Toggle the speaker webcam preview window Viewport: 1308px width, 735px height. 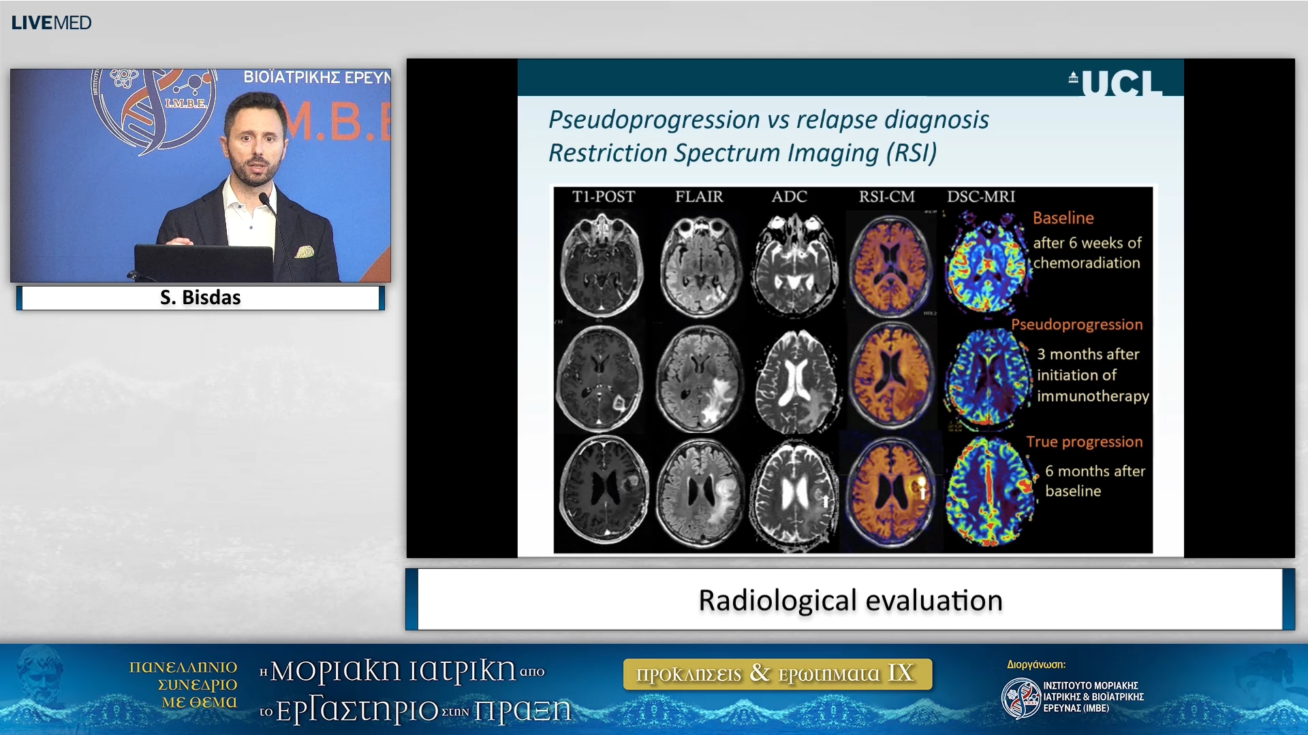pyautogui.click(x=201, y=174)
